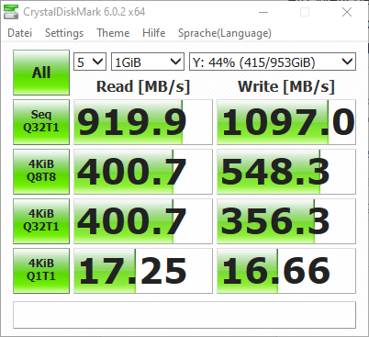
Task: Expand the drive dropdown showing Y: 44%
Action: click(x=273, y=62)
